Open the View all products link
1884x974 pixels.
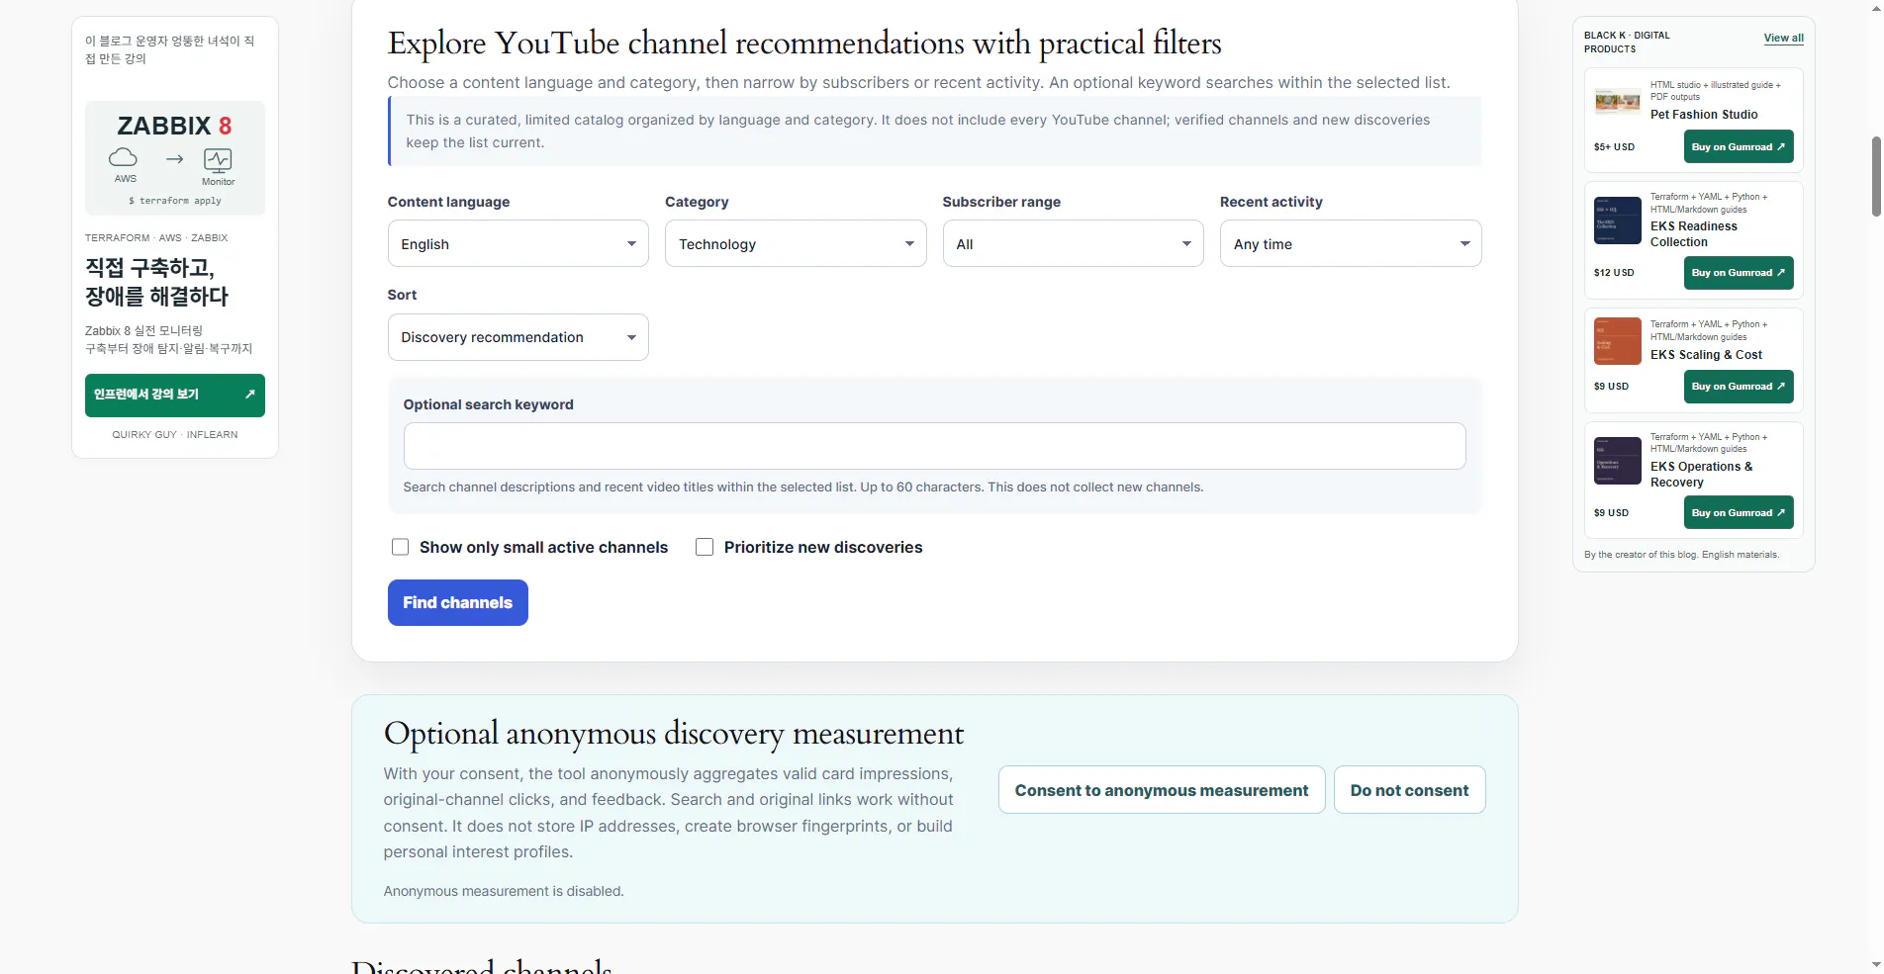pyautogui.click(x=1783, y=38)
